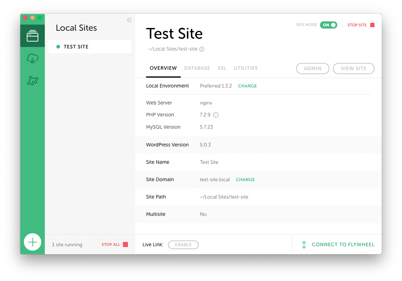
Task: Open the UTILITIES tab
Action: coord(245,68)
